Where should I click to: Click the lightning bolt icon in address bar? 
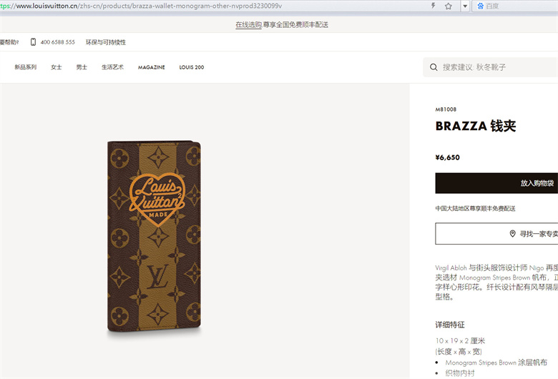433,6
